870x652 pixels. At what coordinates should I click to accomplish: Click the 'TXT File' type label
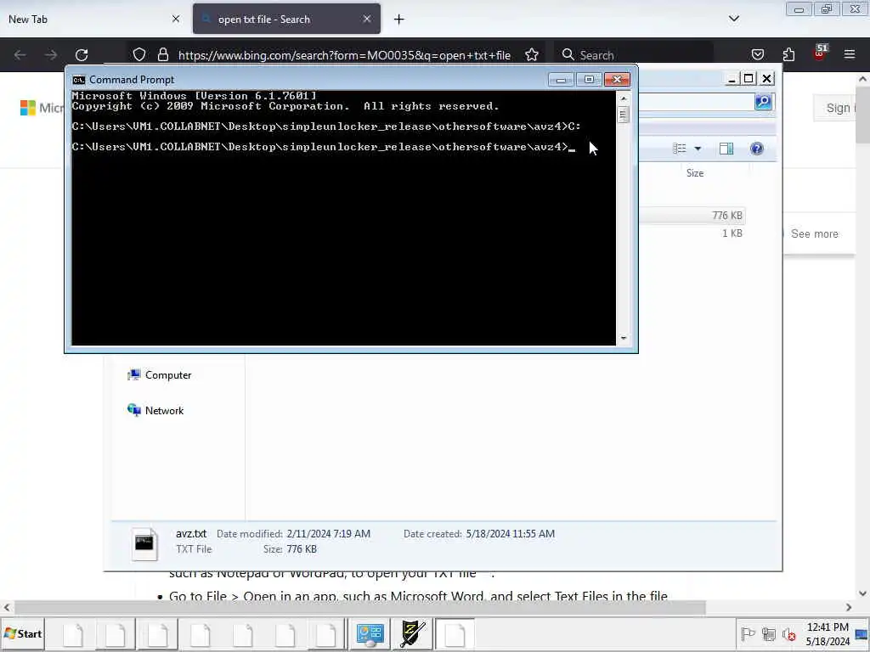(x=194, y=549)
